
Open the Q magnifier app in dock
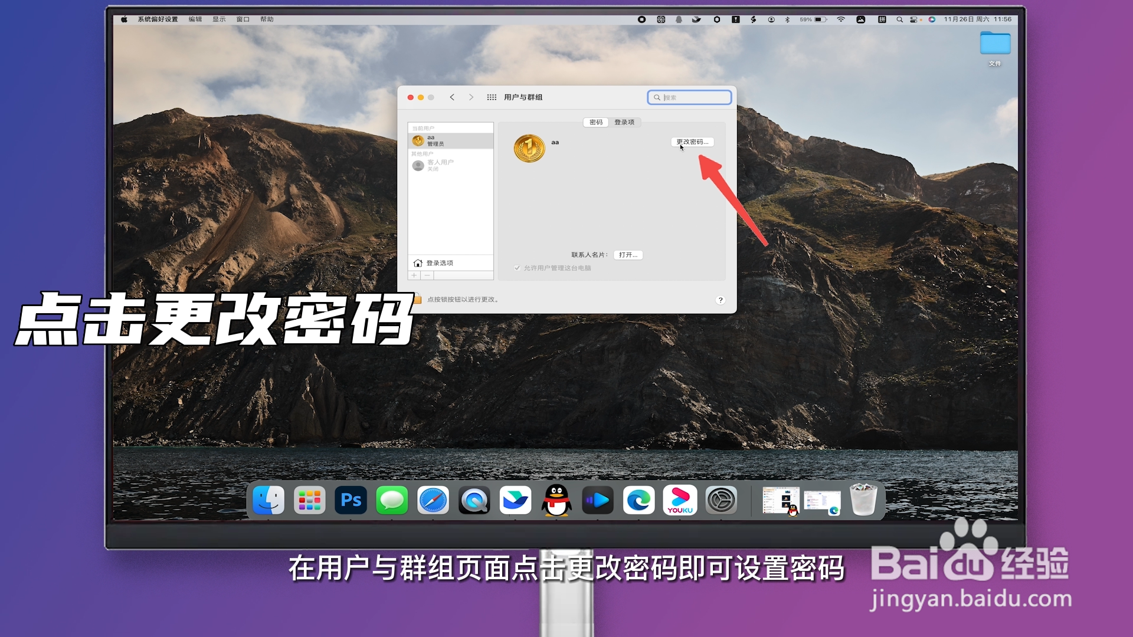(474, 500)
